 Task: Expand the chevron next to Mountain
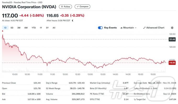[x=136, y=28]
